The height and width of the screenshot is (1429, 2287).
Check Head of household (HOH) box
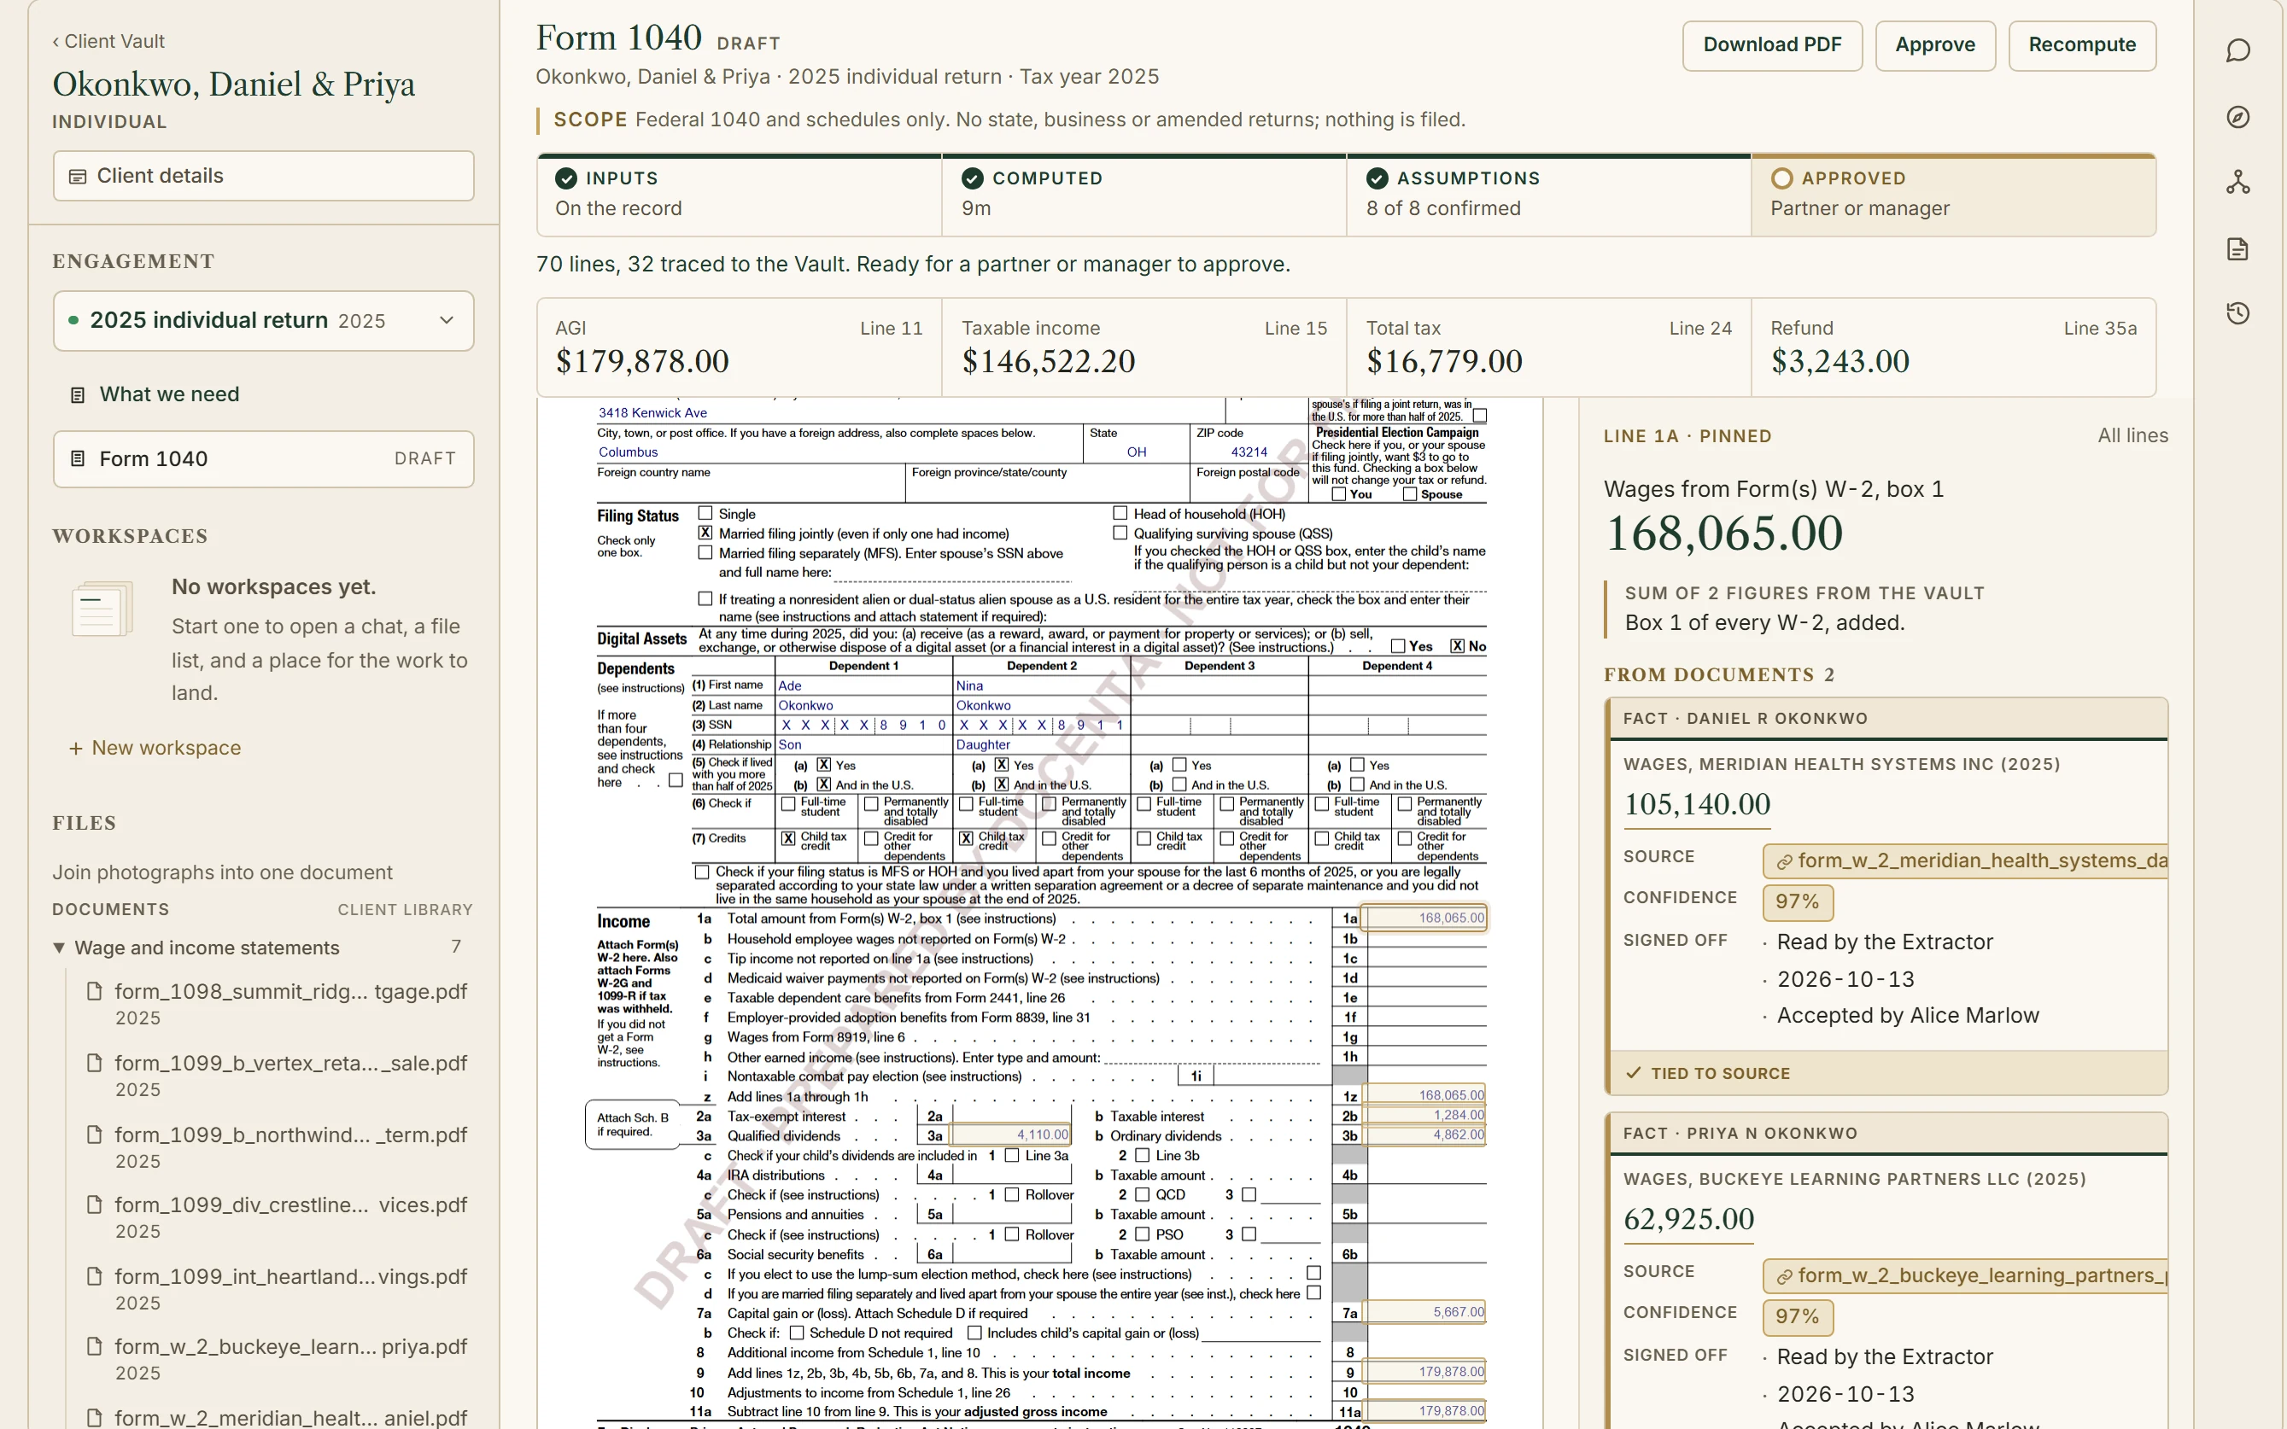pyautogui.click(x=1120, y=513)
